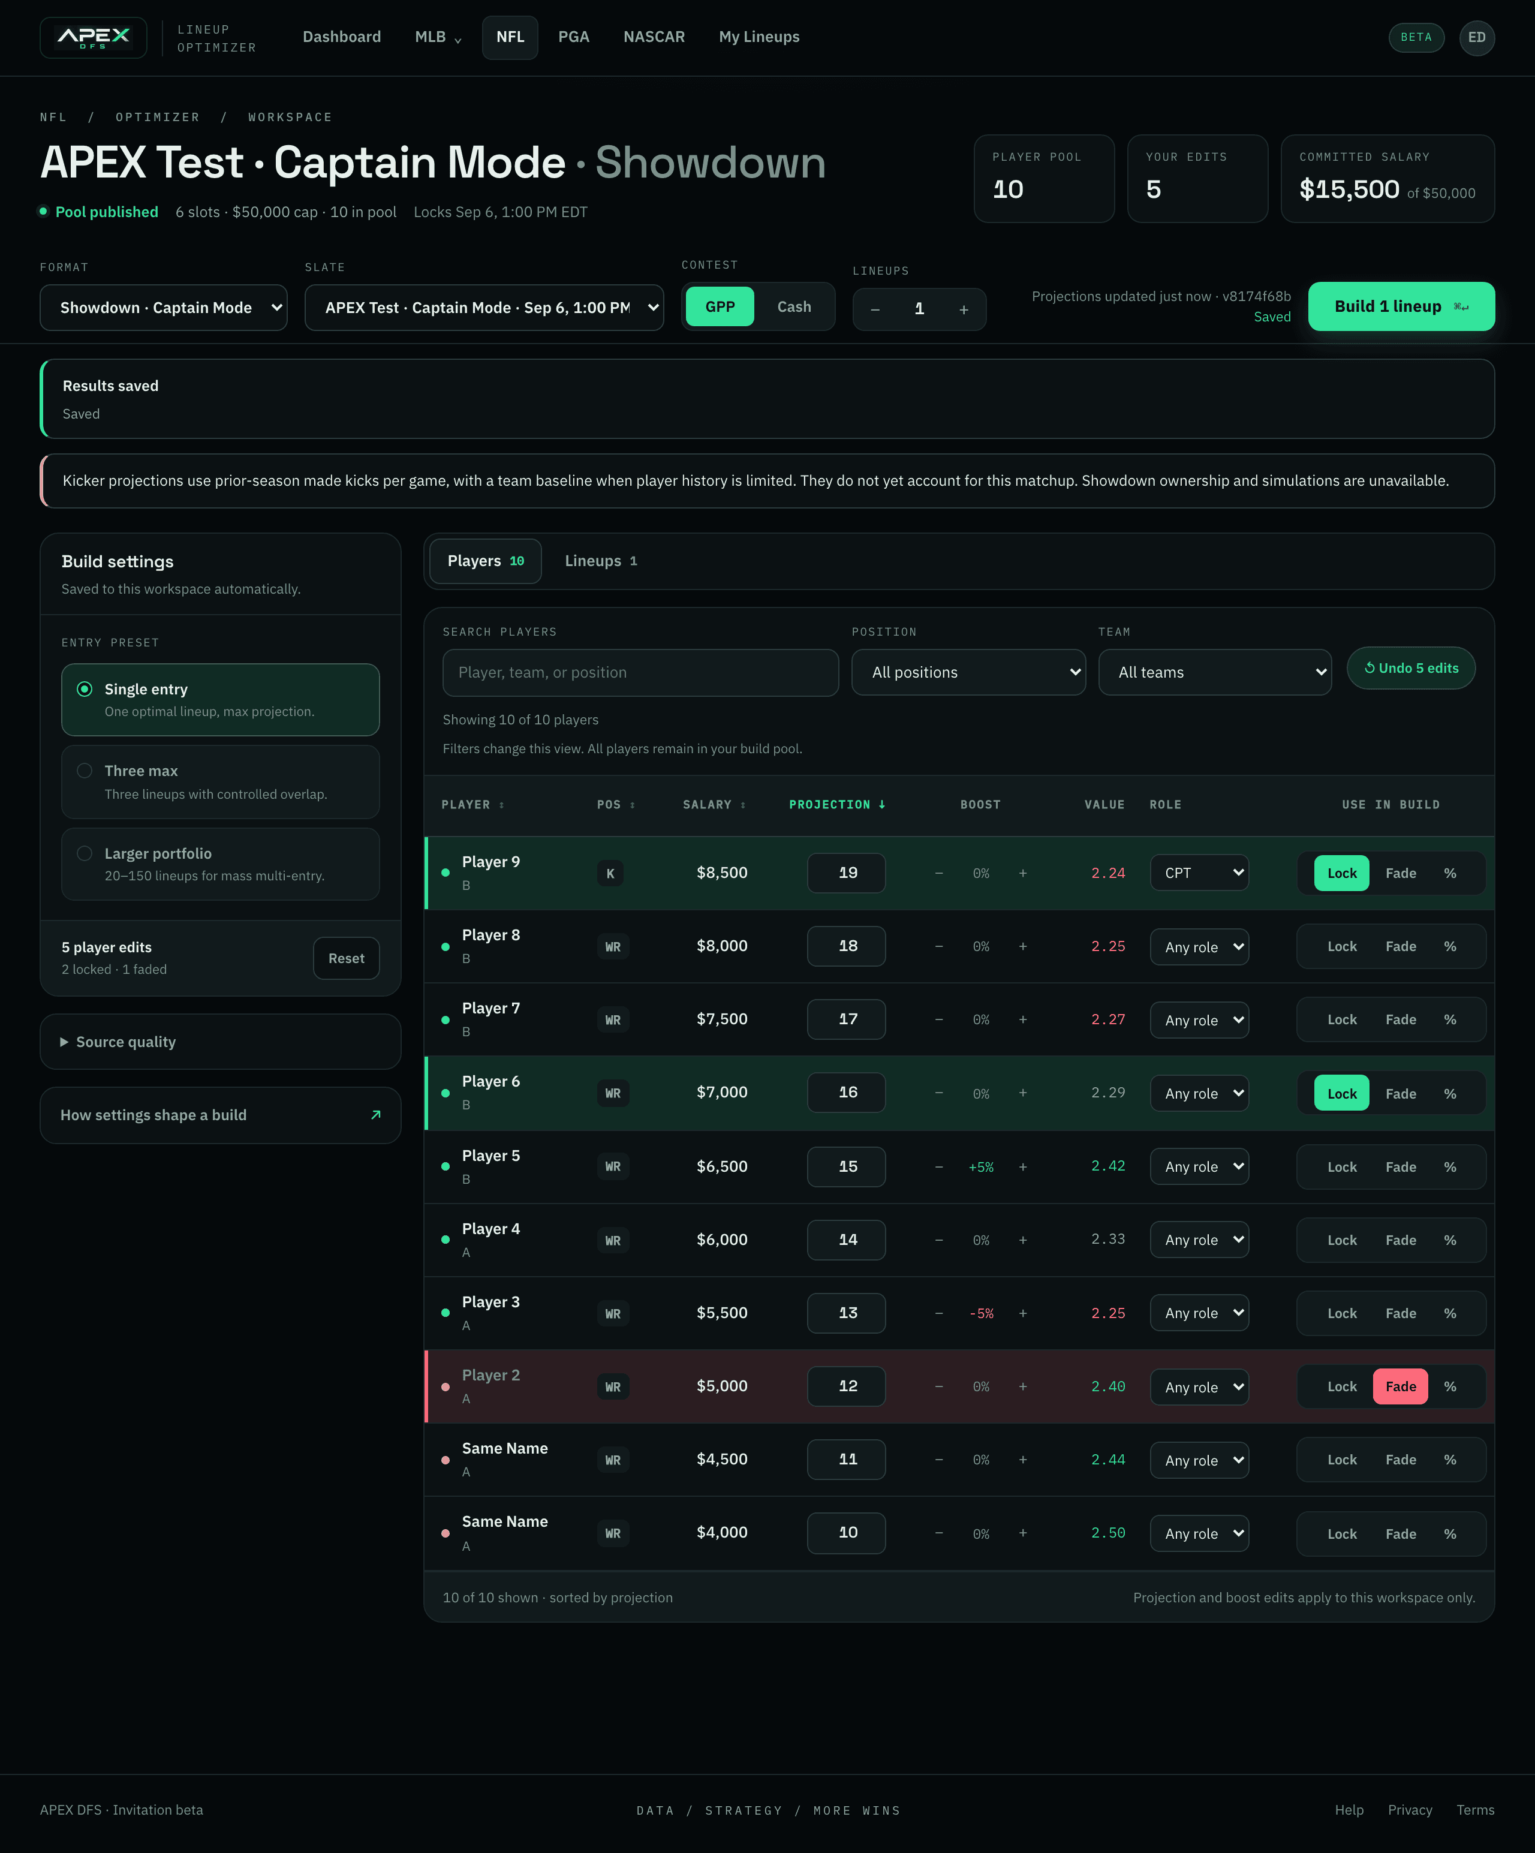The image size is (1535, 1853).
Task: Open exposure % for Player 2
Action: click(x=1449, y=1386)
